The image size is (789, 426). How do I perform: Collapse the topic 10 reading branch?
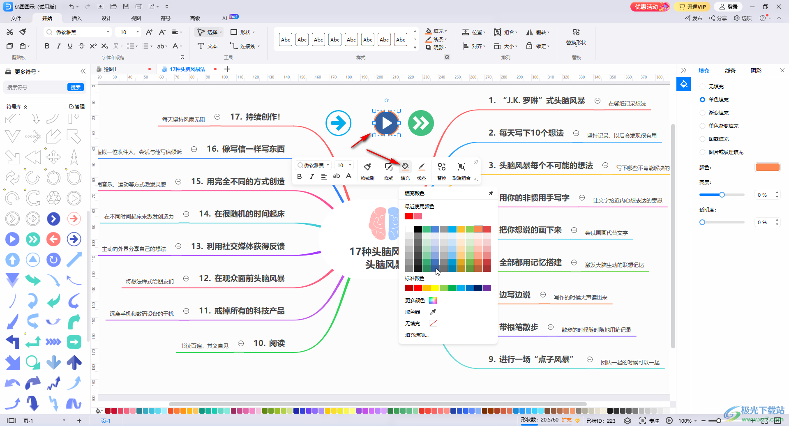241,343
